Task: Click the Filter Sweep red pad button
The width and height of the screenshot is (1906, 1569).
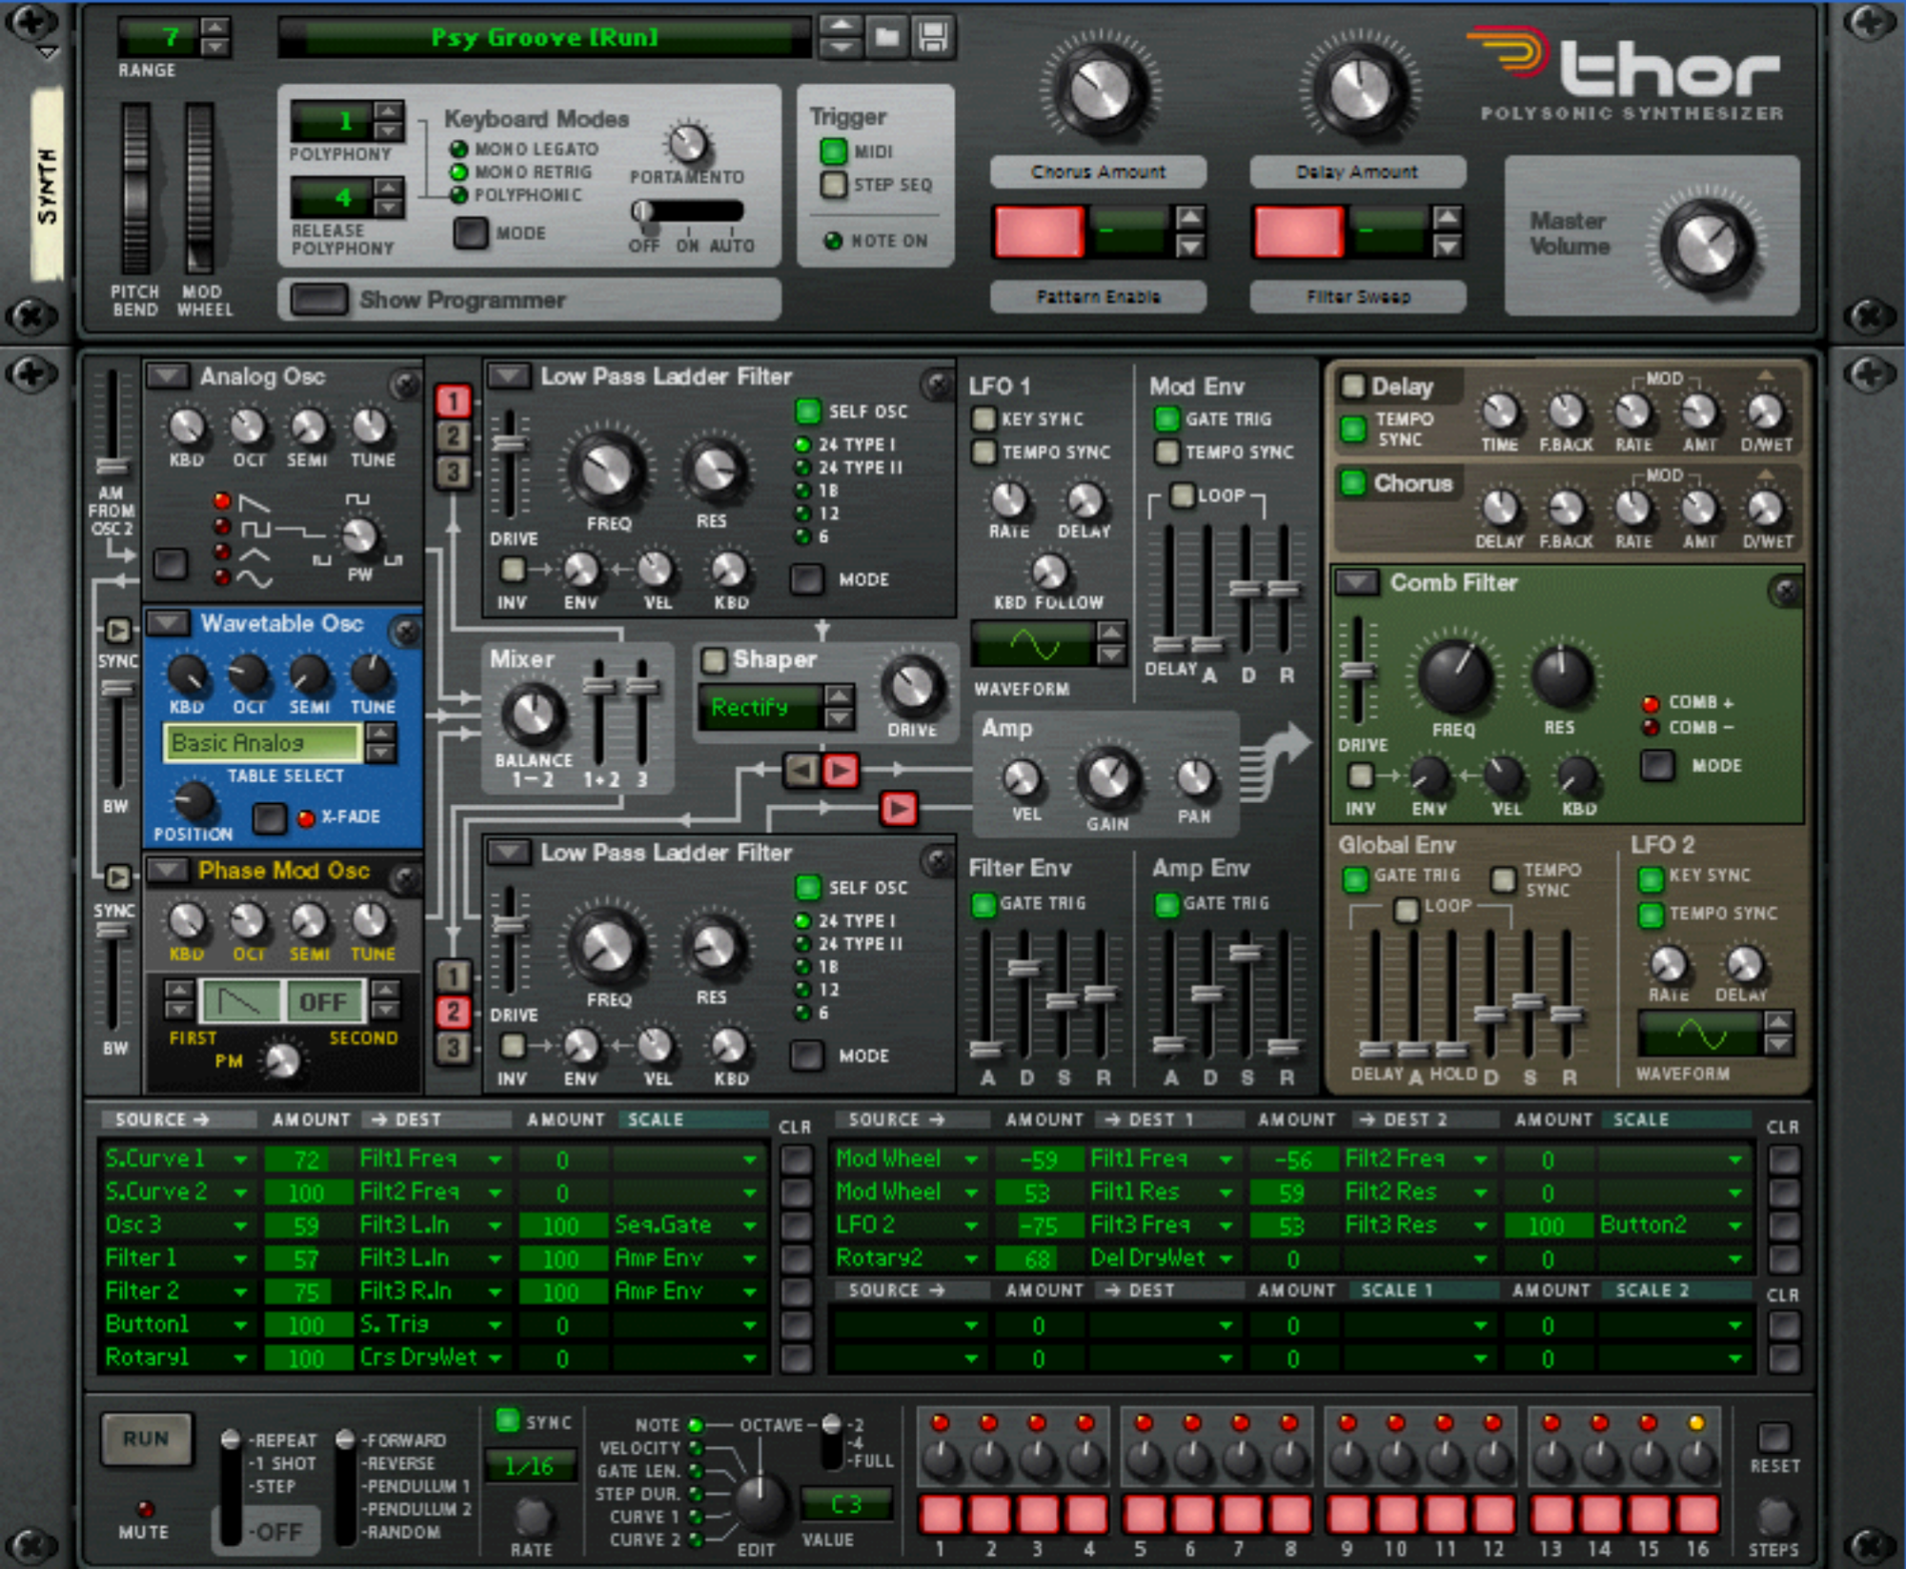Action: pos(1298,231)
